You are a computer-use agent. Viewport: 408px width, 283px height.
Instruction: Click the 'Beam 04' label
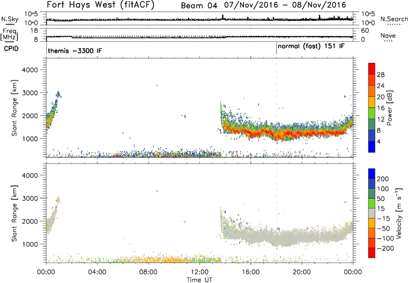pos(199,6)
